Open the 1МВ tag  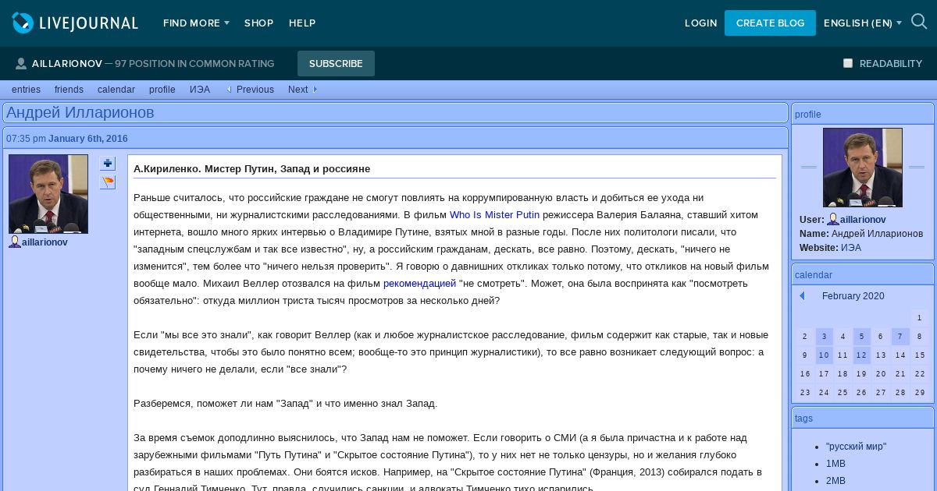click(835, 464)
